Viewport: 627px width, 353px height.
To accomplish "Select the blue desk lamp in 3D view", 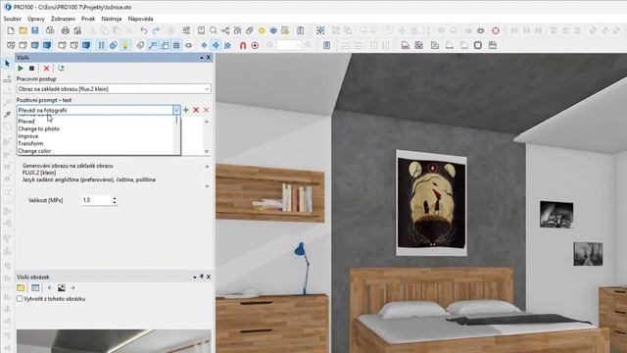I will [x=303, y=268].
